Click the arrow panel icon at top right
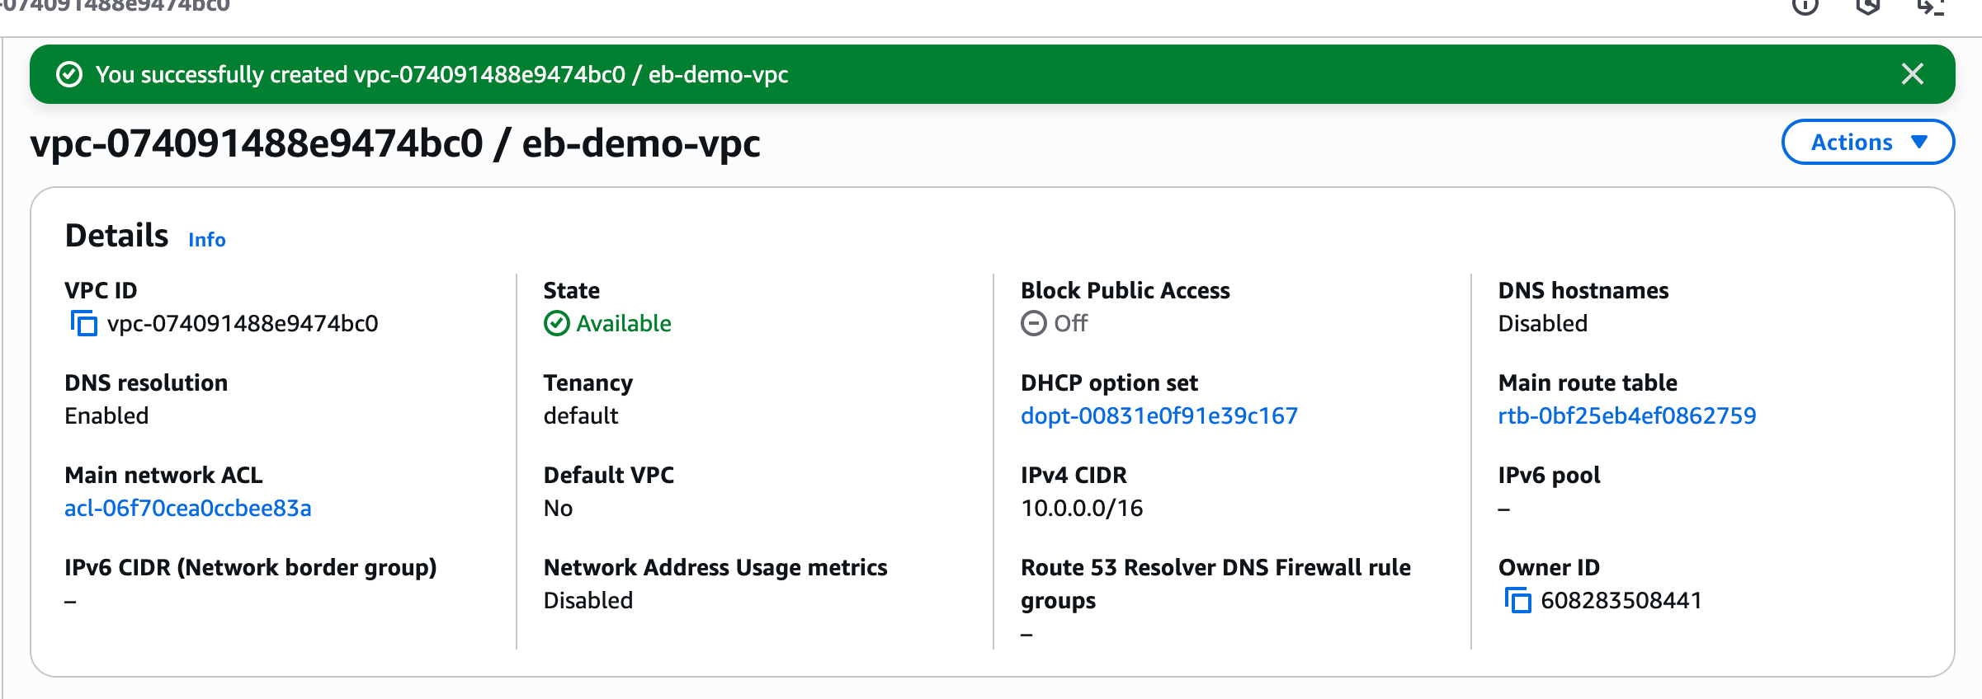This screenshot has width=1982, height=699. pos(1930,7)
